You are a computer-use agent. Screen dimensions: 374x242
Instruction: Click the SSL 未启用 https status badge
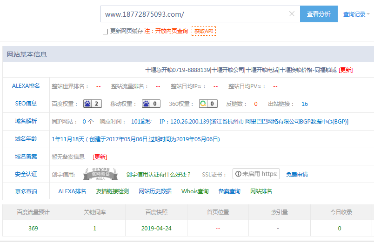(256, 174)
